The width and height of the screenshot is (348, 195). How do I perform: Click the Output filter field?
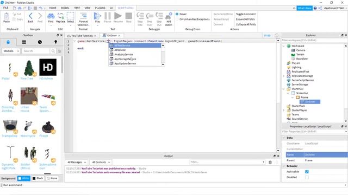pyautogui.click(x=227, y=162)
